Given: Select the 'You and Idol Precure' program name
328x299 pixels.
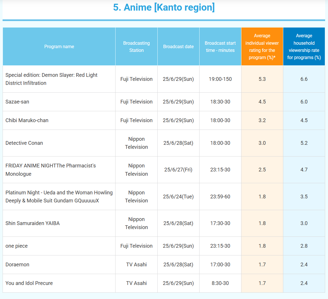Looking at the screenshot, I should pyautogui.click(x=29, y=283).
